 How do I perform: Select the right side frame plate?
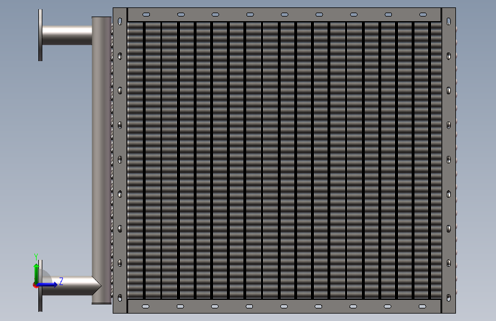coord(449,160)
